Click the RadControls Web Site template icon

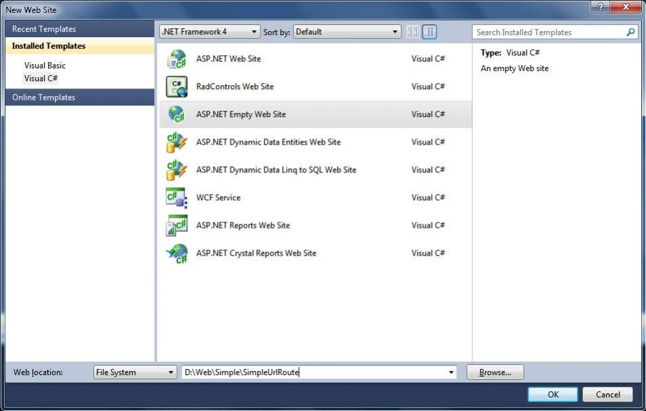click(177, 87)
